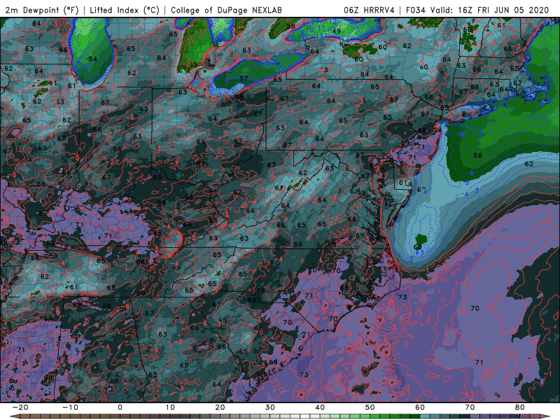Click the '10' label on the color scale
This screenshot has height=420, width=560.
170,407
